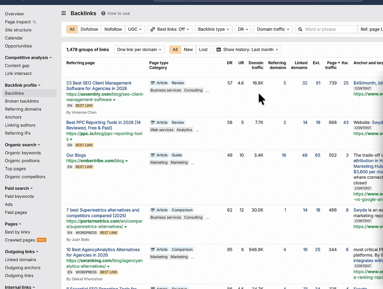
Task: Open Overview in the sidebar
Action: (14, 14)
